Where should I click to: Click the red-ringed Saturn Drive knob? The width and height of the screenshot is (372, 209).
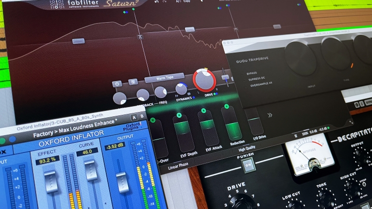pyautogui.click(x=204, y=80)
